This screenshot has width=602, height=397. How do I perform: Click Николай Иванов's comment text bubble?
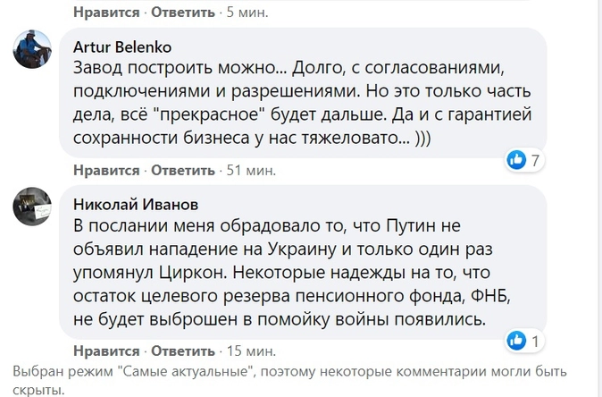[x=303, y=262]
